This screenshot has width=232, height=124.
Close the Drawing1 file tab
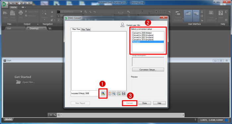tap(44, 29)
